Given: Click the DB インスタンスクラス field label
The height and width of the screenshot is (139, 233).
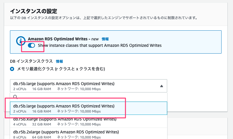Looking at the screenshot, I should point(31,61).
